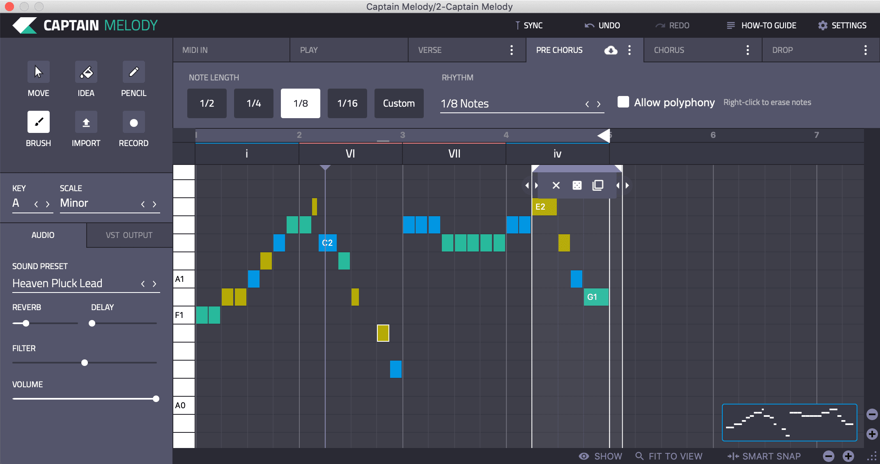The height and width of the screenshot is (464, 880).
Task: Open the AUDIO tab
Action: pos(43,235)
